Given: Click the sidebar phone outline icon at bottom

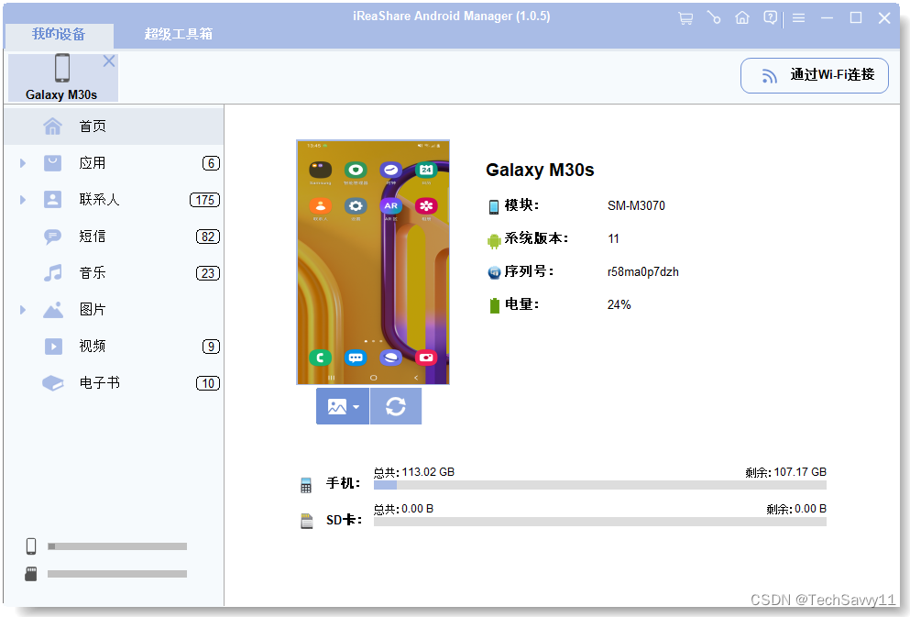Looking at the screenshot, I should [x=31, y=546].
